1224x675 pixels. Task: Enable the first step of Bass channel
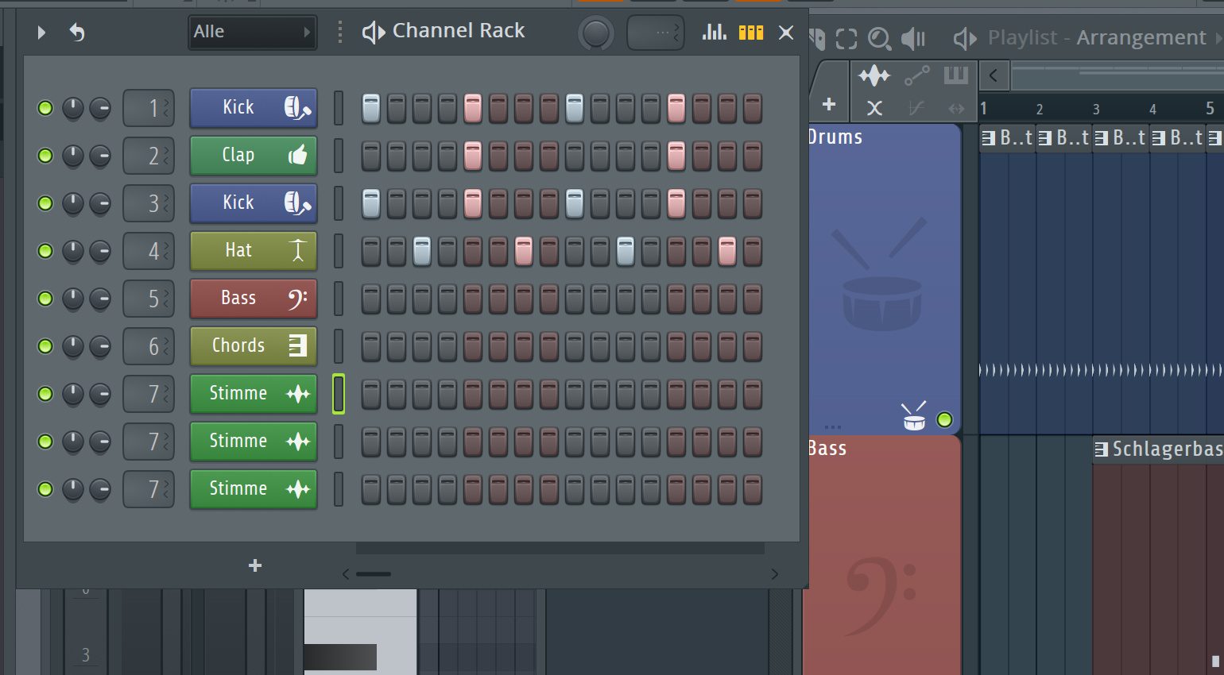[x=371, y=299]
